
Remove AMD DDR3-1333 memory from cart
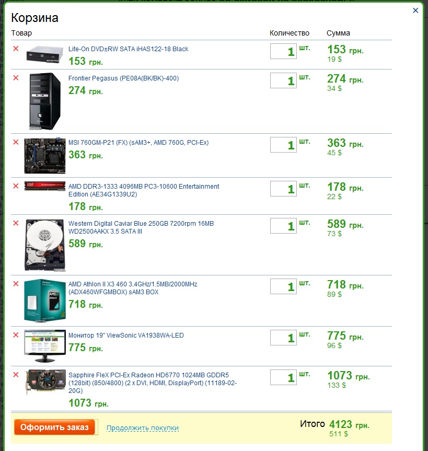tap(16, 186)
